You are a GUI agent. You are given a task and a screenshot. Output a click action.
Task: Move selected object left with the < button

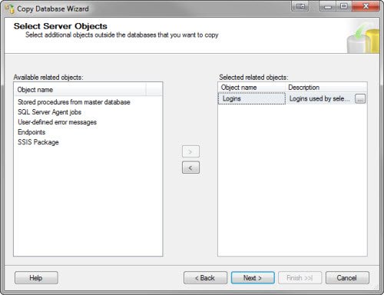pyautogui.click(x=190, y=167)
